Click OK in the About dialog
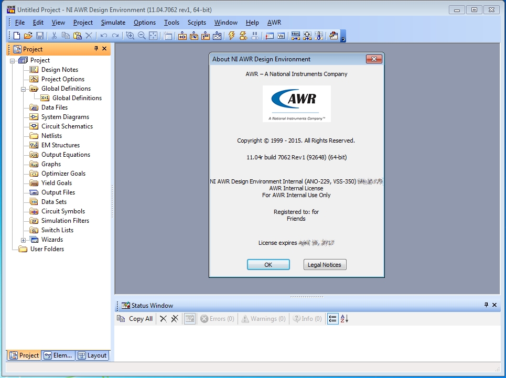Image resolution: width=506 pixels, height=378 pixels. (268, 264)
